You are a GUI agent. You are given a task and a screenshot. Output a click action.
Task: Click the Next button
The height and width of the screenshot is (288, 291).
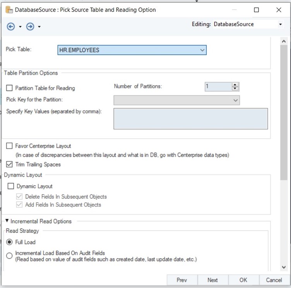tap(212, 280)
